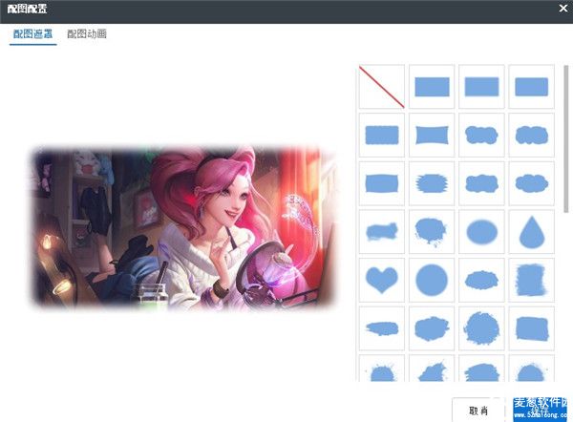Choose the heart-shaped mask
This screenshot has width=573, height=422.
(x=381, y=280)
